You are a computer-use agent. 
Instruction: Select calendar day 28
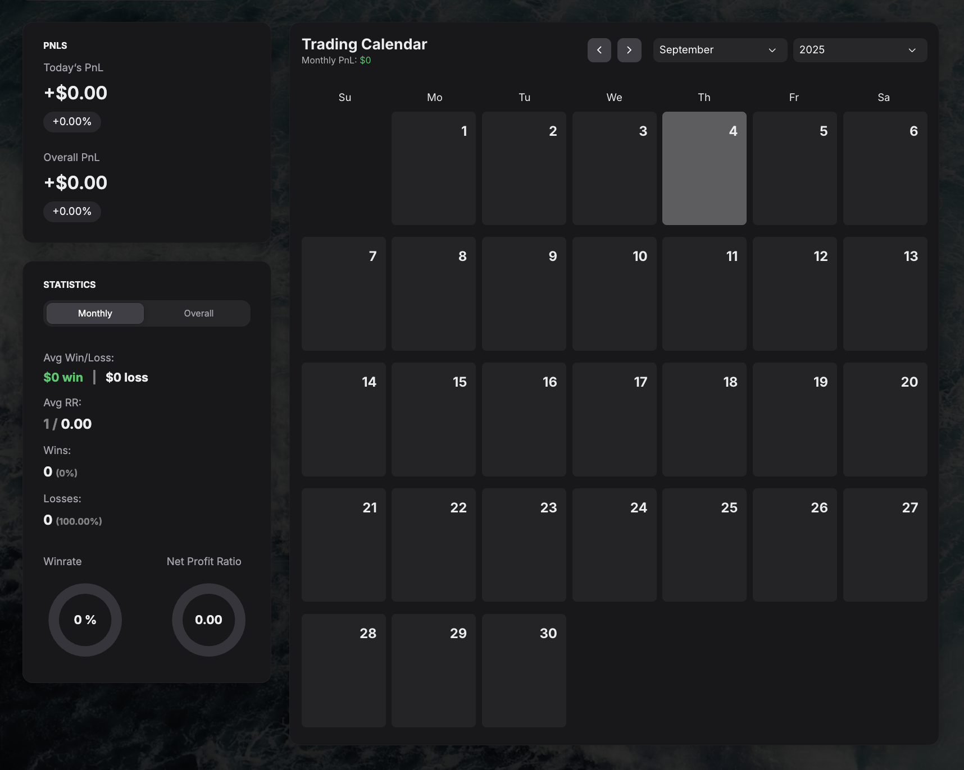(x=343, y=671)
